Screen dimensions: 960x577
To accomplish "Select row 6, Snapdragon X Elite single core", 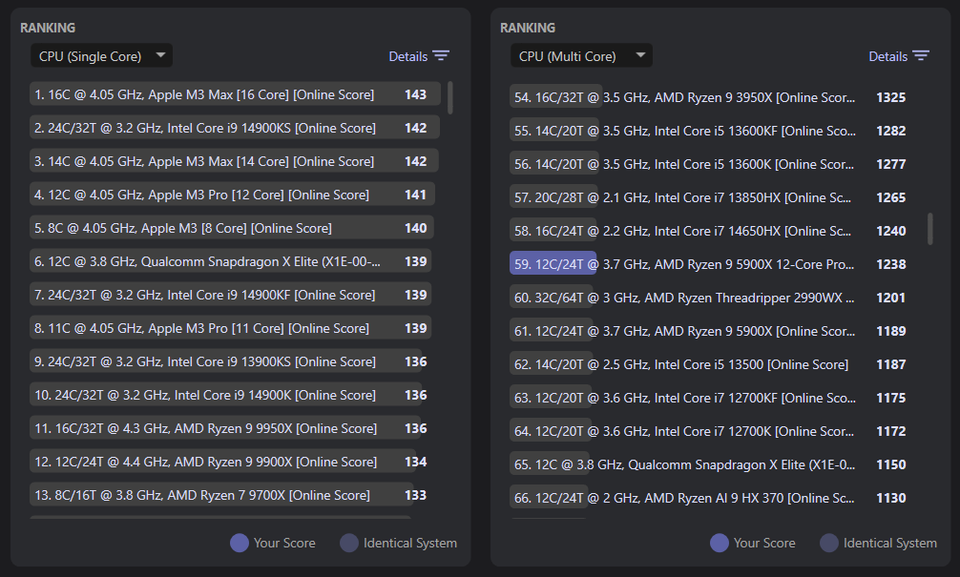I will pos(235,261).
